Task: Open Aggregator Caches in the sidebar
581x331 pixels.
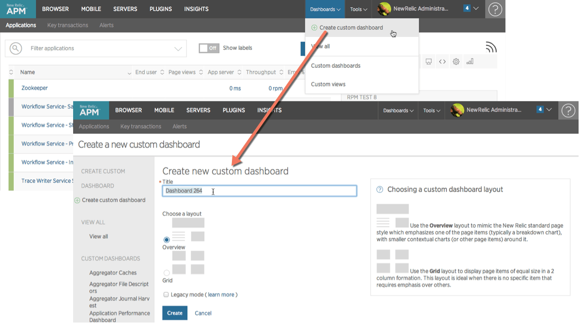Action: [x=113, y=273]
